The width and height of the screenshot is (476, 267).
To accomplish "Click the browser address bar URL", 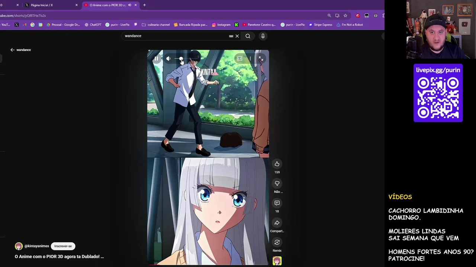I will point(23,16).
